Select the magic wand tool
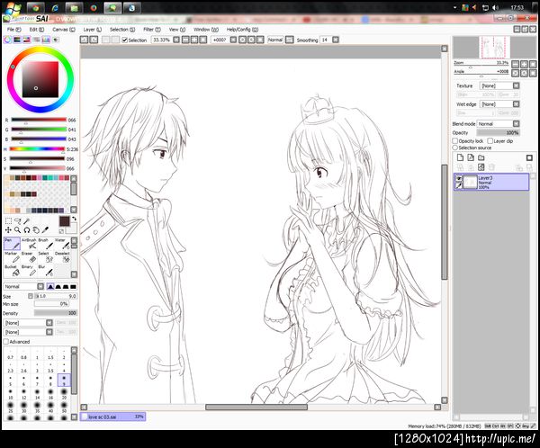The image size is (540, 448). pos(27,220)
